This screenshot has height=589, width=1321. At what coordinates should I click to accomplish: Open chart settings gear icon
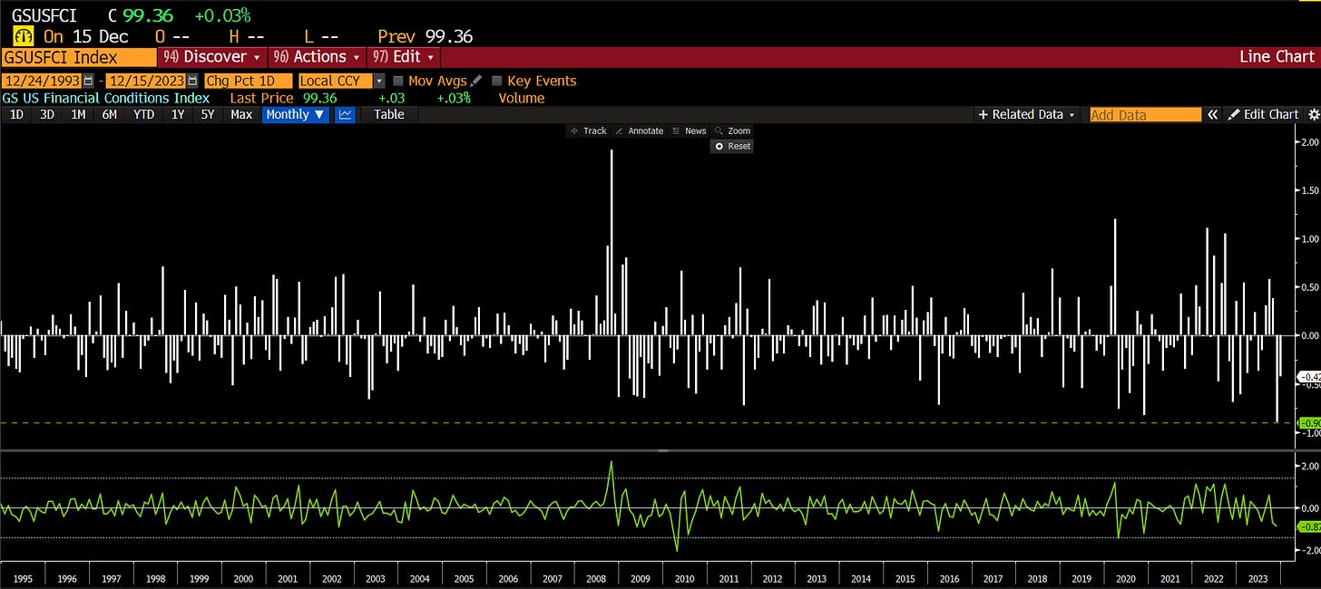1313,114
